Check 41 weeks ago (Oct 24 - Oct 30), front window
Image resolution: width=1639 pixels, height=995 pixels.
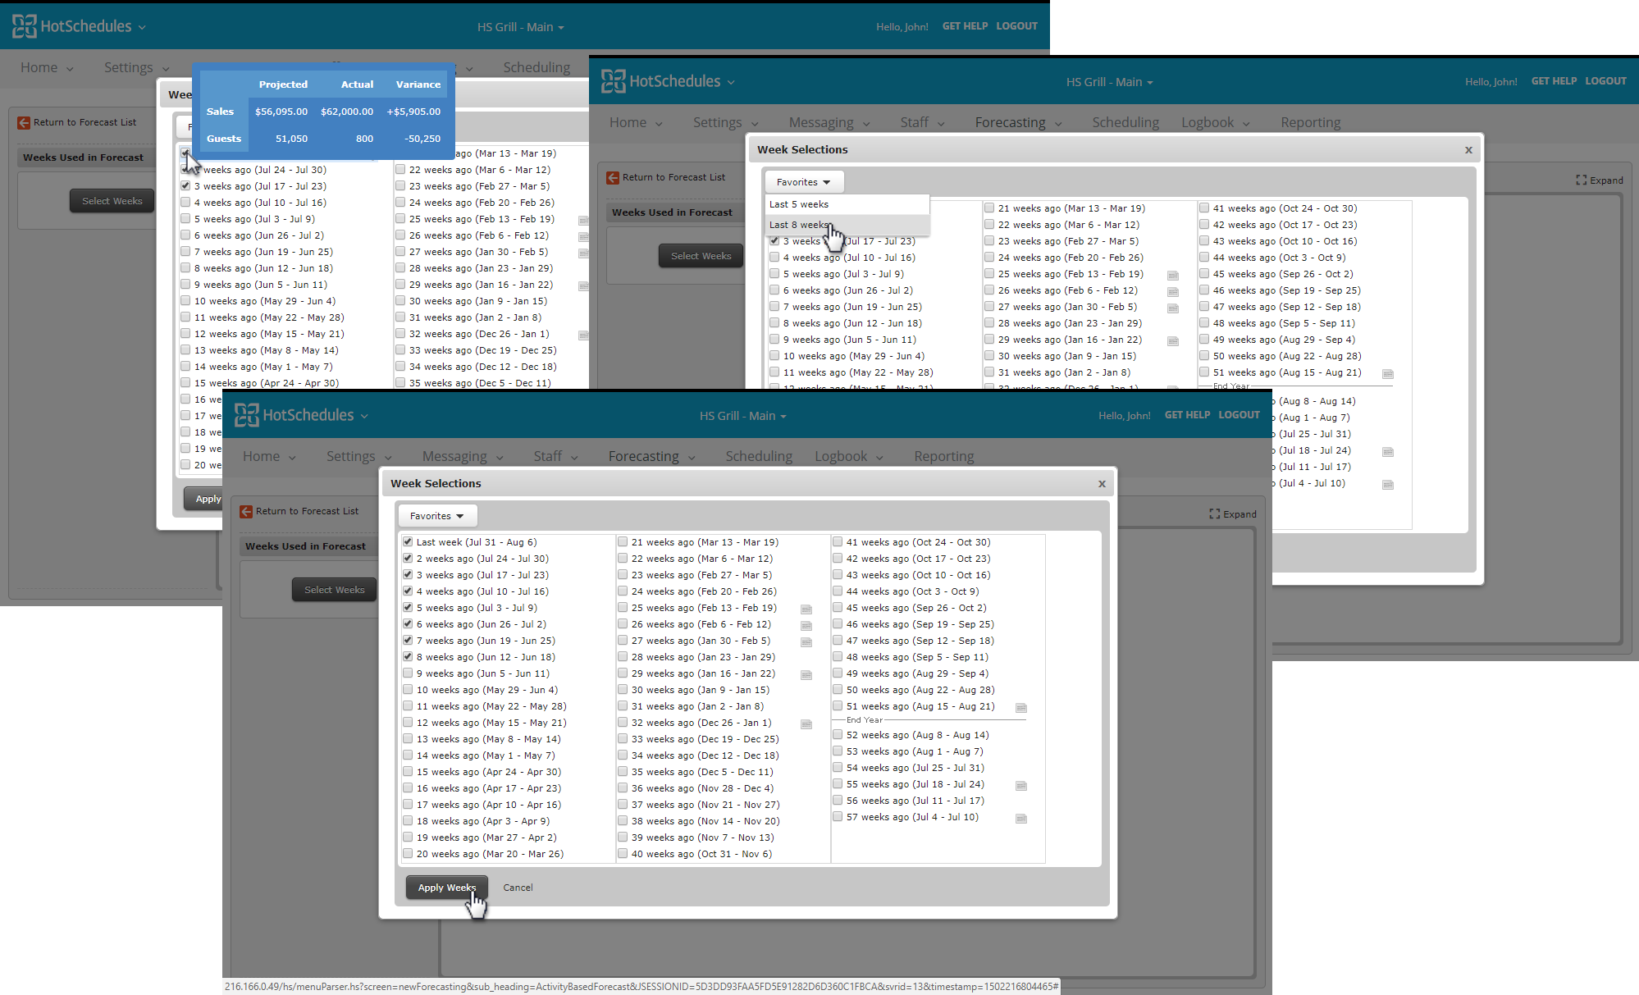(x=838, y=541)
